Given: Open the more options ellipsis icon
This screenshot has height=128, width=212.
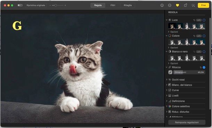Looking at the screenshot, I should pos(170,5).
